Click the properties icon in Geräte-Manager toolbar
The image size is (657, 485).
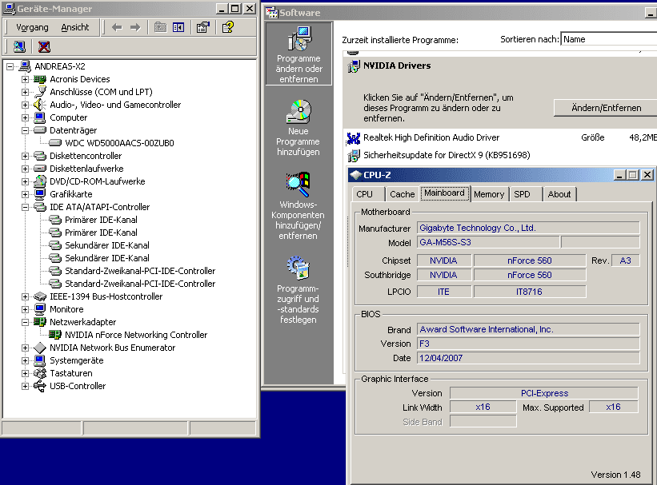click(202, 28)
